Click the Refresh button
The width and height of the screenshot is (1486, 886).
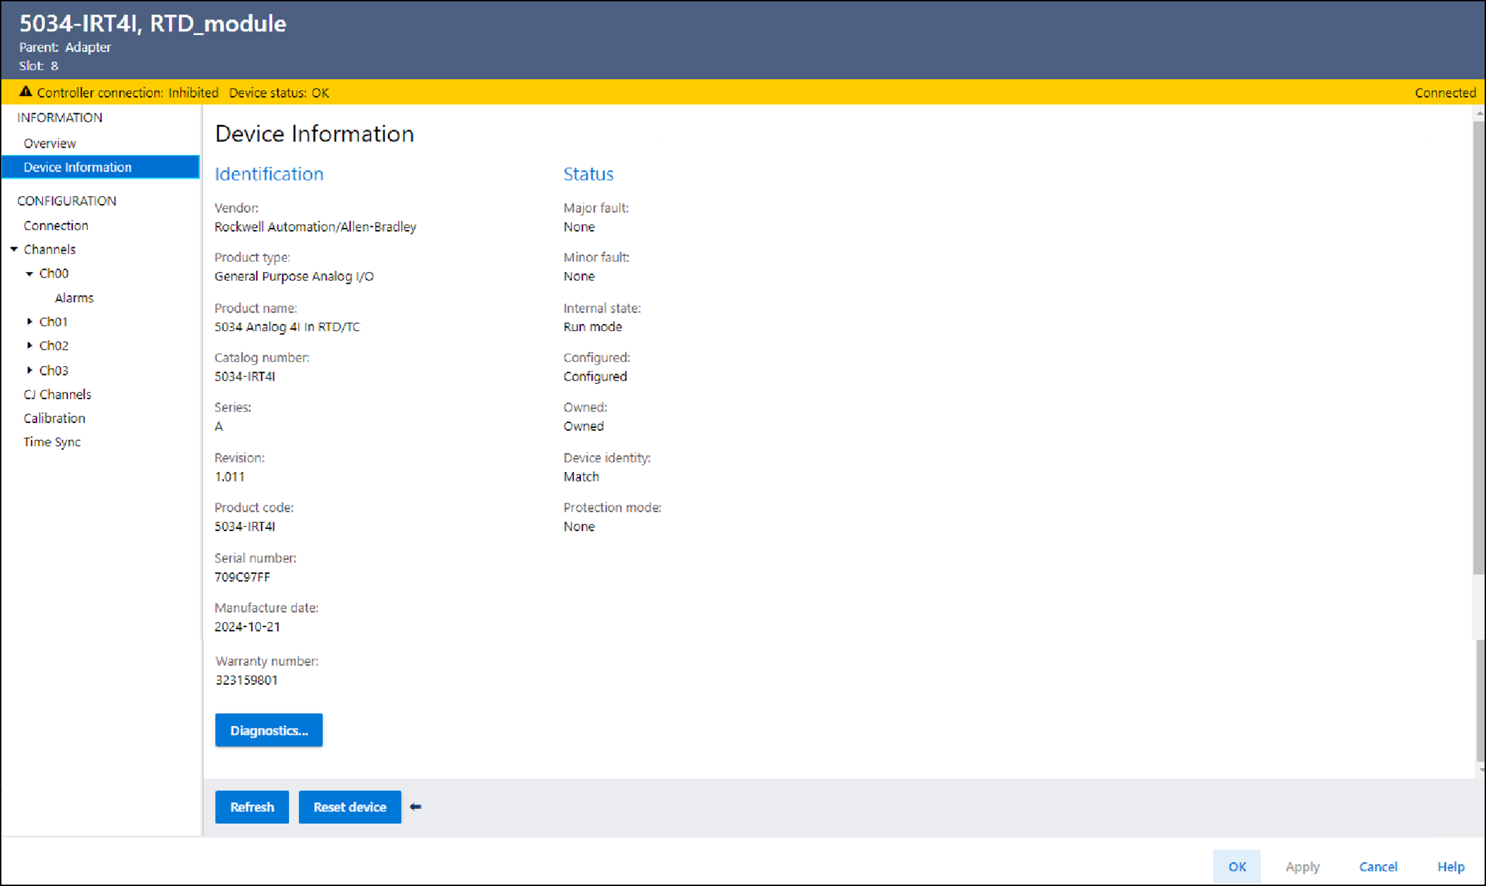[x=251, y=807]
